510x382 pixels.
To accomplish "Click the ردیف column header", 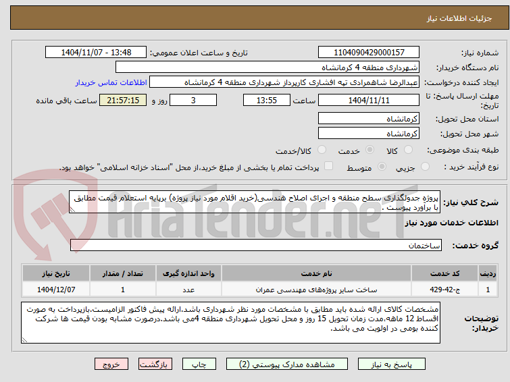I will (488, 273).
